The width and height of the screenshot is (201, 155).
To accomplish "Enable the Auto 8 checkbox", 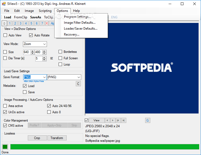I will click(x=49, y=112).
